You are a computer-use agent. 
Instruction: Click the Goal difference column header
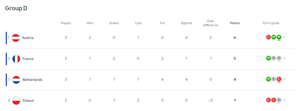click(x=210, y=23)
